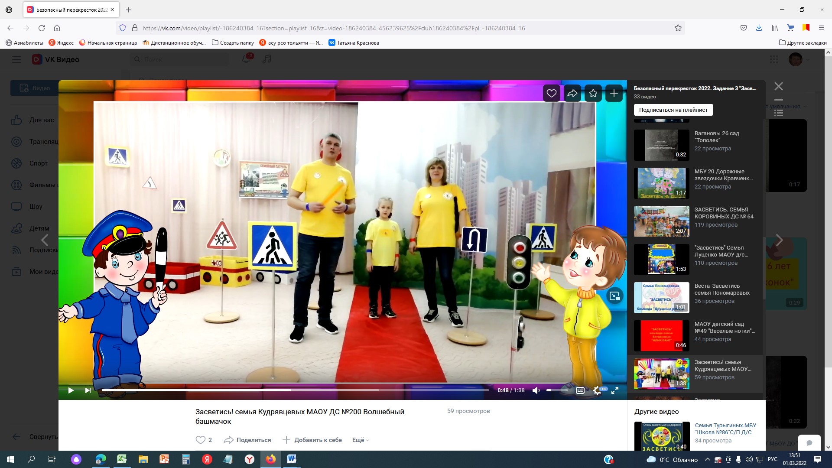This screenshot has height=468, width=832.
Task: Open Другие закладки folder
Action: coord(803,42)
